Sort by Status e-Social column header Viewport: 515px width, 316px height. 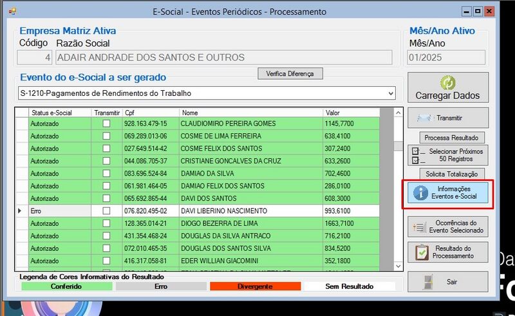pos(60,113)
